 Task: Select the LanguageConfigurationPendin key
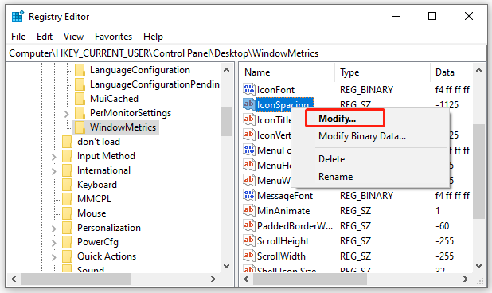pyautogui.click(x=154, y=84)
